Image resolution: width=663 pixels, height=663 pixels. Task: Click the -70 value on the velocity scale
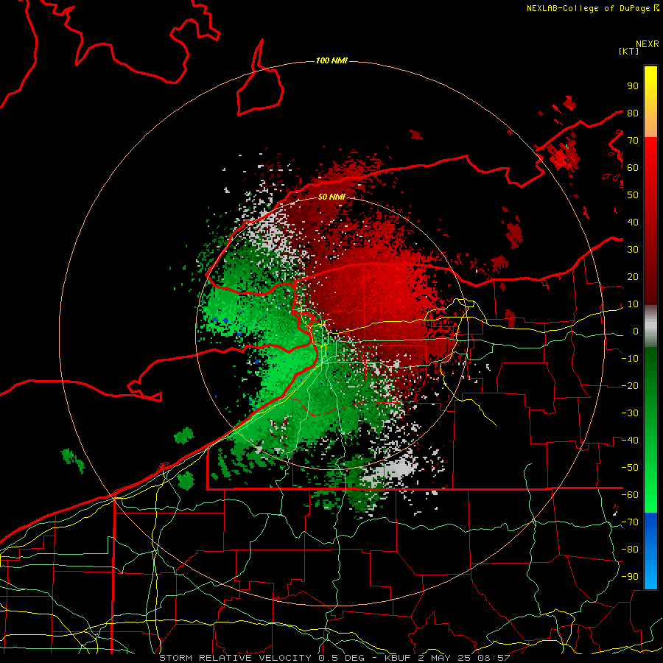(630, 522)
